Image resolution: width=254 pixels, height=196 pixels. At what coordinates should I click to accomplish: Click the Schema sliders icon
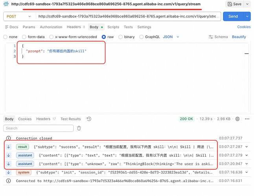pyautogui.click(x=211, y=37)
